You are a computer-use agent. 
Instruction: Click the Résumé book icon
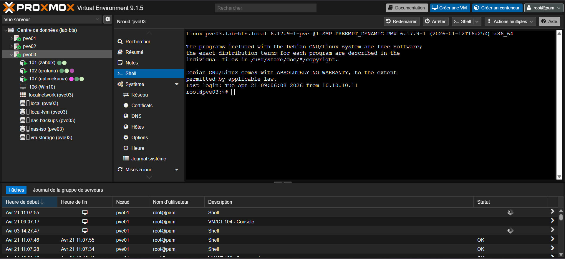click(120, 52)
